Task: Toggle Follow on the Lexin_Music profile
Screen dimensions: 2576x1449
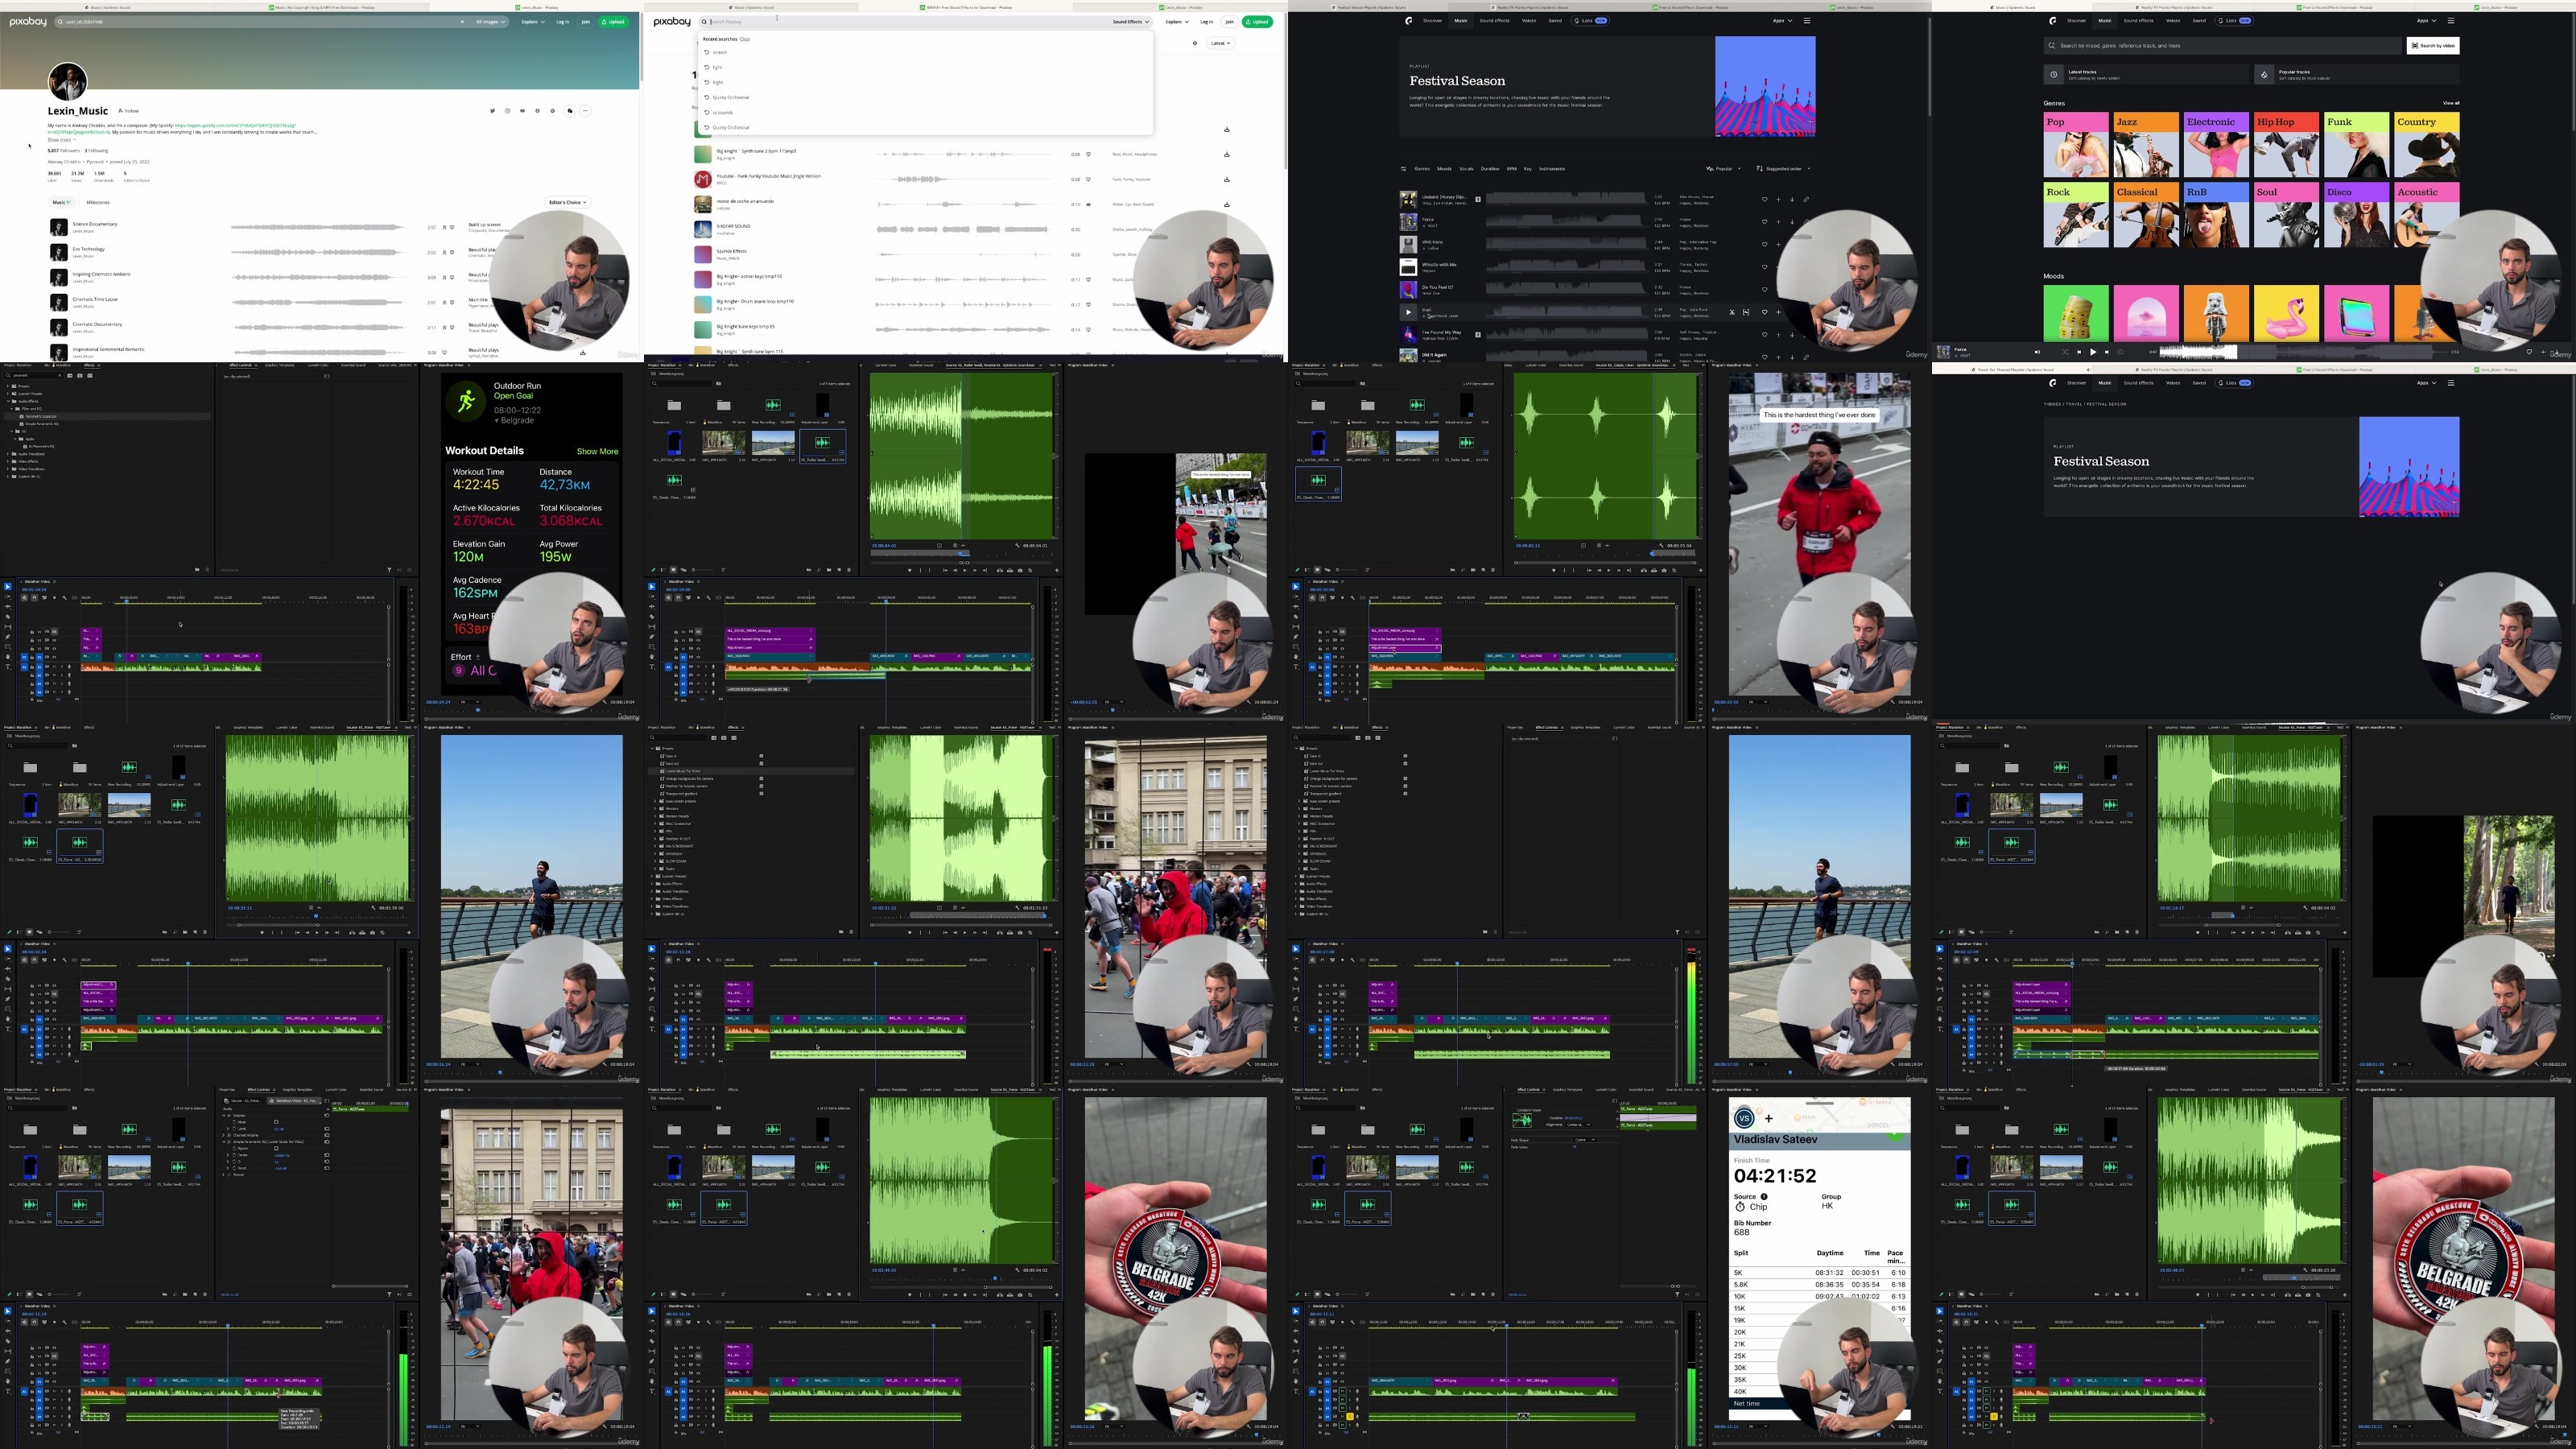Action: (x=129, y=111)
